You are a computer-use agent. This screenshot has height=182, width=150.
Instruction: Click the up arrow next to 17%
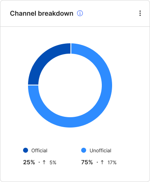point(102,162)
